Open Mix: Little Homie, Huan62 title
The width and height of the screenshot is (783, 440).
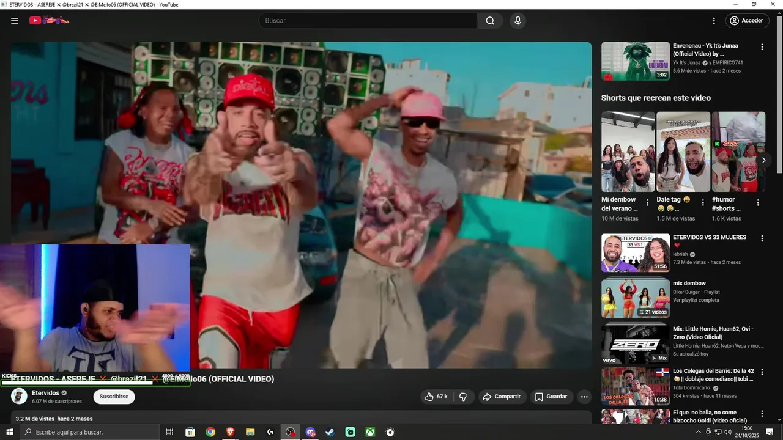713,333
